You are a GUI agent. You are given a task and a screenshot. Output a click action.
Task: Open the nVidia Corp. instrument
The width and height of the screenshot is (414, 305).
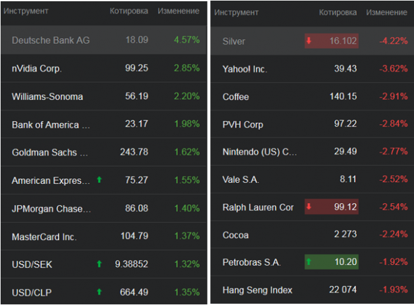tap(37, 68)
